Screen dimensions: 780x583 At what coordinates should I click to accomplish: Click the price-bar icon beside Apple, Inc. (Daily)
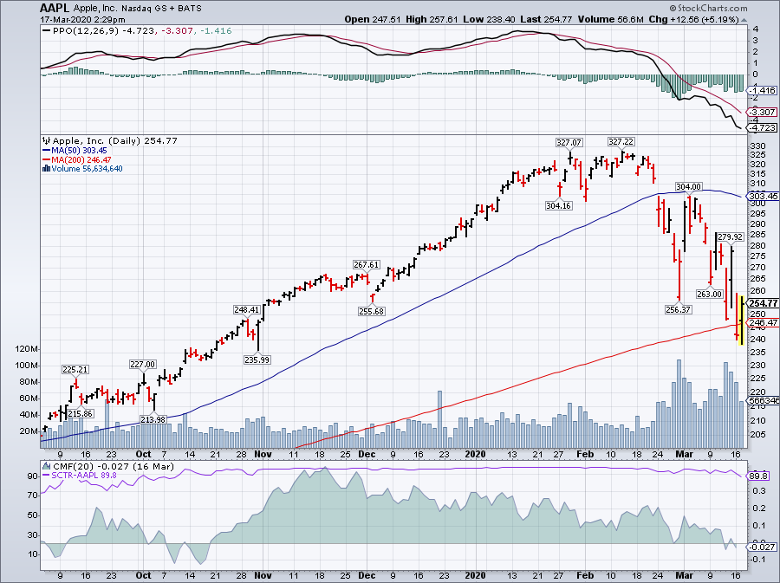click(47, 140)
